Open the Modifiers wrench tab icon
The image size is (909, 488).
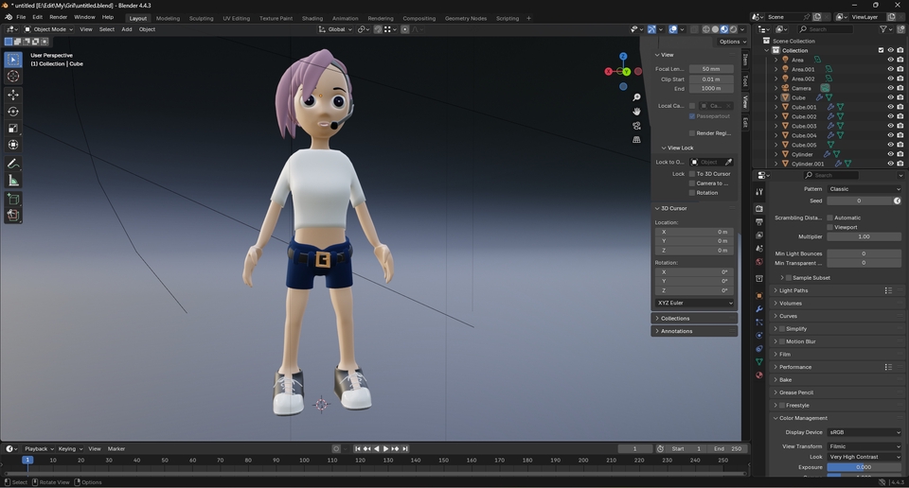[x=759, y=309]
